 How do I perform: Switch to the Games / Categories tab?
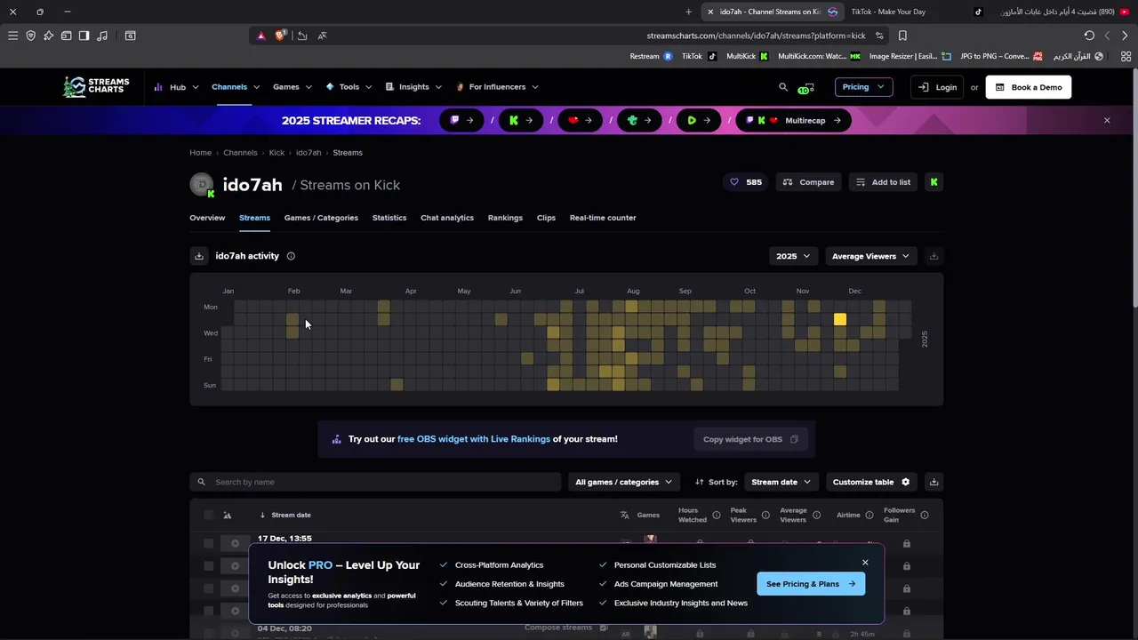(x=321, y=218)
